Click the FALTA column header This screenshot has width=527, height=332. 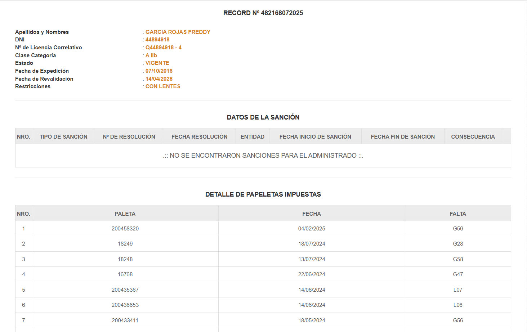[457, 214]
